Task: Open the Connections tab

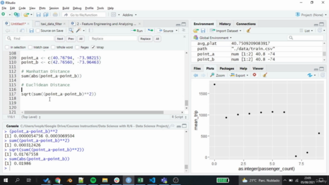Action: 246,24
